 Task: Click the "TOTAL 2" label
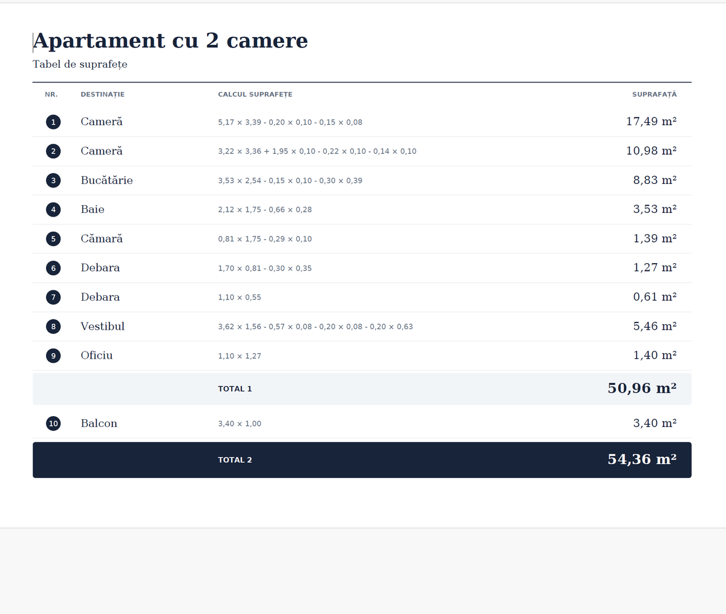click(235, 460)
